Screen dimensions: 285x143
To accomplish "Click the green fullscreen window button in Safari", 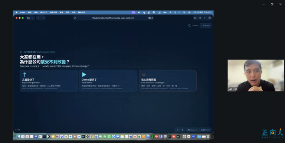I will (x=23, y=18).
